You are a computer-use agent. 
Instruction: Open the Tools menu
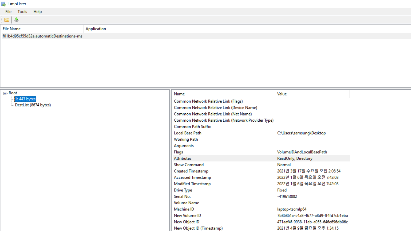tap(22, 11)
